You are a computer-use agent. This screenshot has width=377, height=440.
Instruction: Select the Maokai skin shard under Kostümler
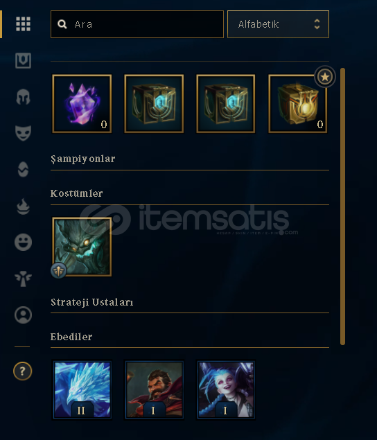pyautogui.click(x=82, y=247)
